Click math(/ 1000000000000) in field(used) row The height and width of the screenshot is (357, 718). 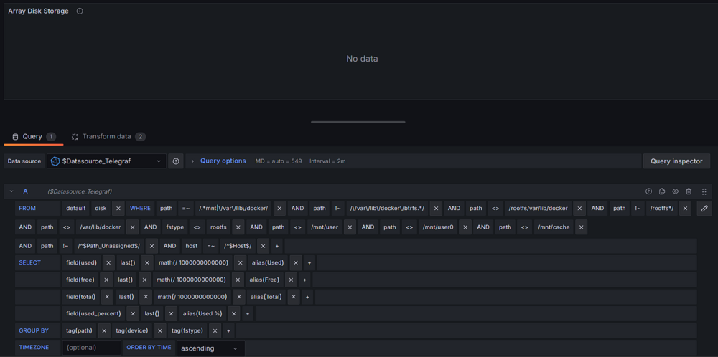(x=192, y=263)
